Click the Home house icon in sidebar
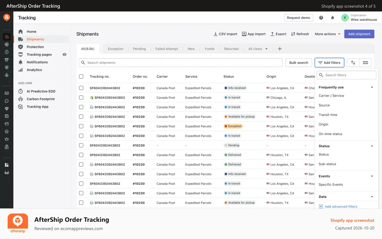 (21, 32)
